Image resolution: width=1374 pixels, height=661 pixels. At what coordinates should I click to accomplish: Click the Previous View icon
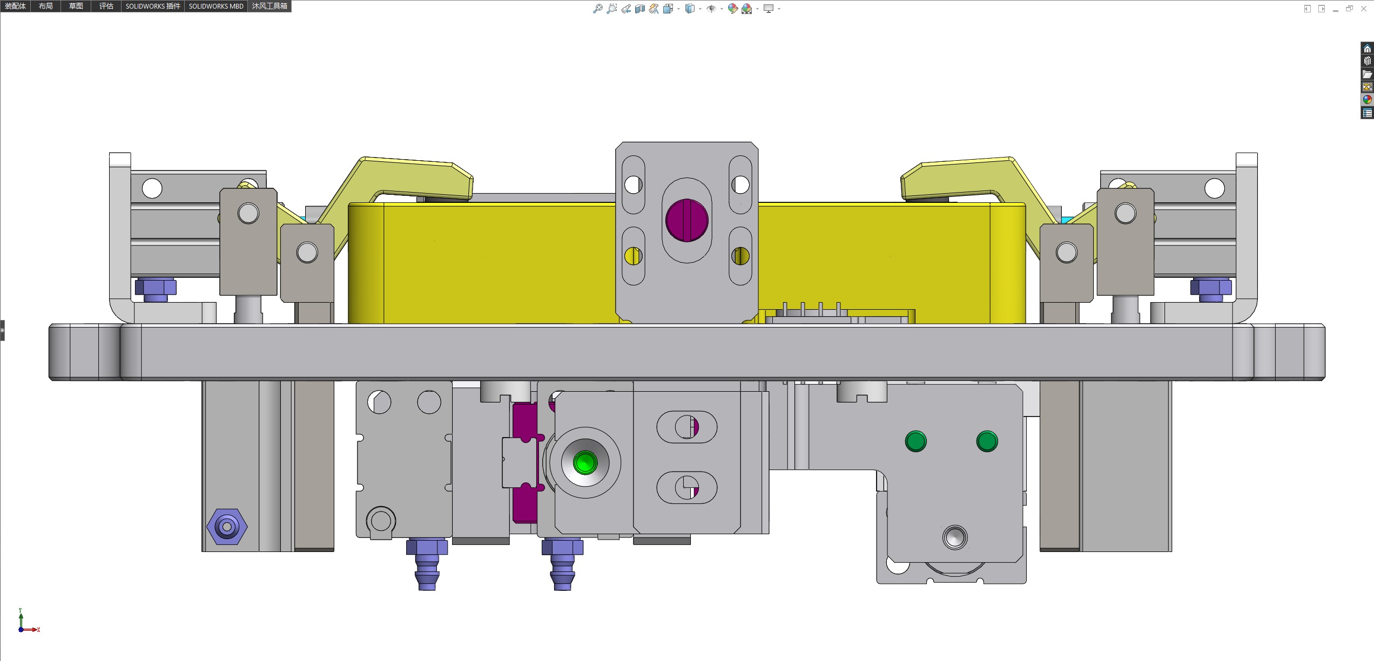point(625,9)
